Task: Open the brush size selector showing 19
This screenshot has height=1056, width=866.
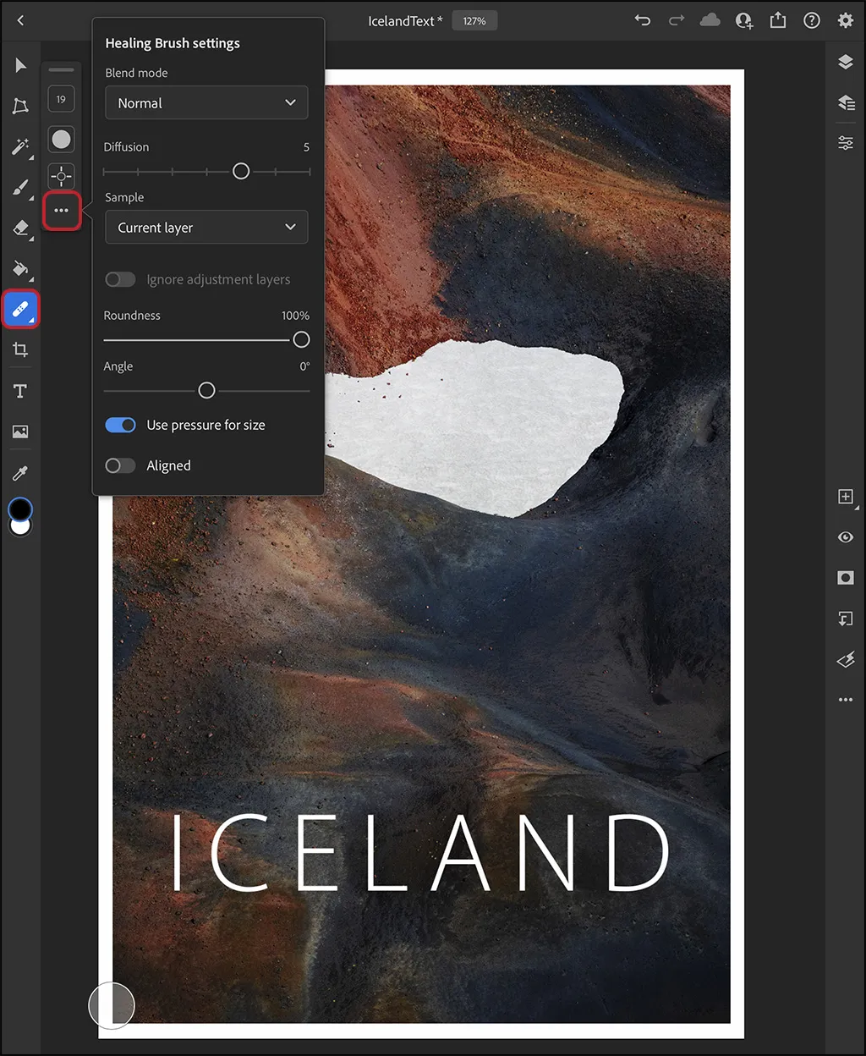Action: tap(61, 99)
